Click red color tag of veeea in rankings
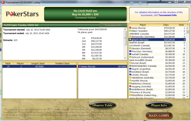Image resolution: width=191 pixels, height=121 pixels. 130,28
